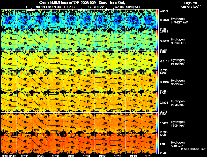Click the '0.6248' colorbar midpoint value
This screenshot has height=157, width=207.
pyautogui.click(x=165, y=41)
